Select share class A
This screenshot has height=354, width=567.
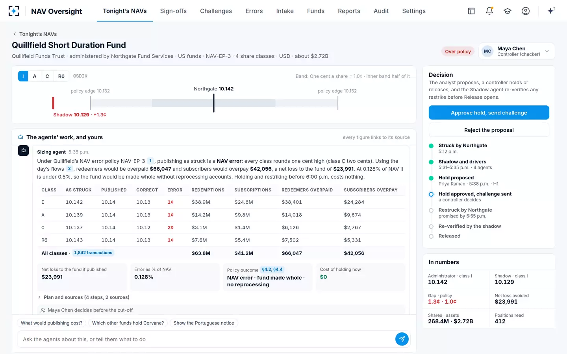[35, 76]
